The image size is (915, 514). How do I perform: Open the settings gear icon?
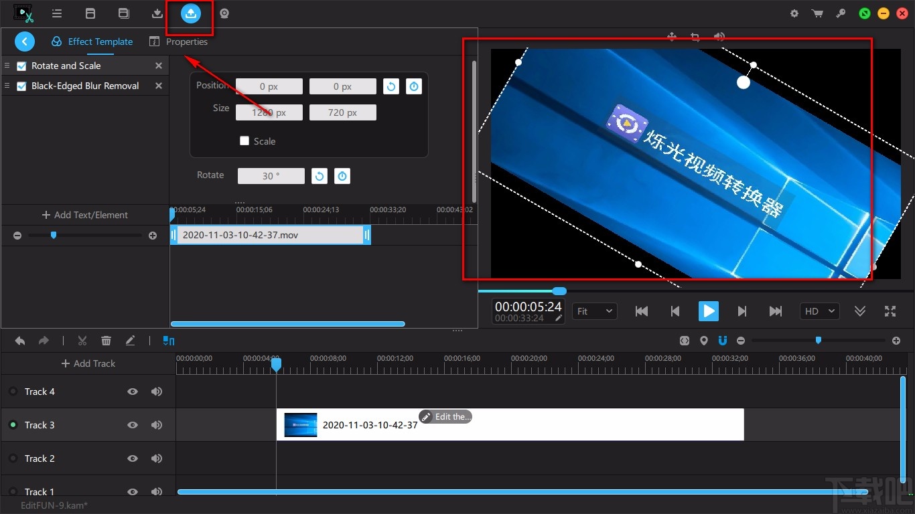[794, 13]
